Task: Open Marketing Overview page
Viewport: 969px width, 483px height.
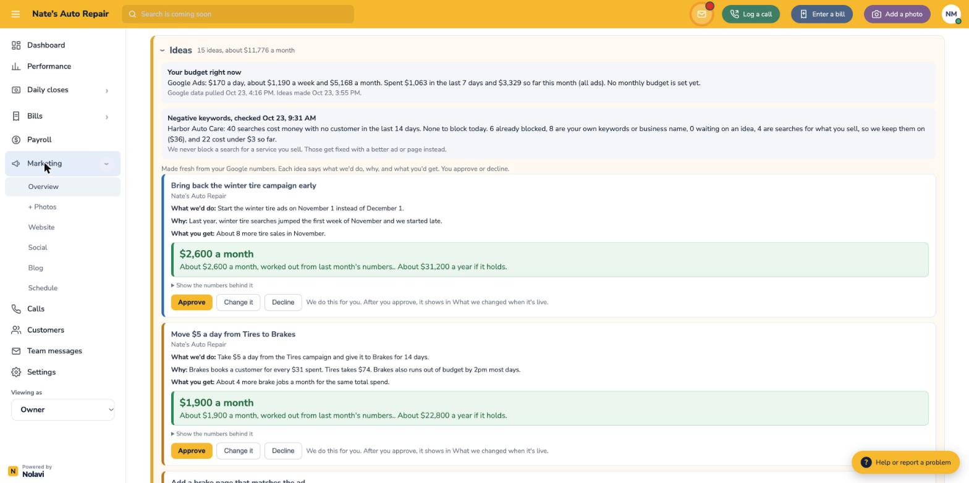Action: pos(62,187)
